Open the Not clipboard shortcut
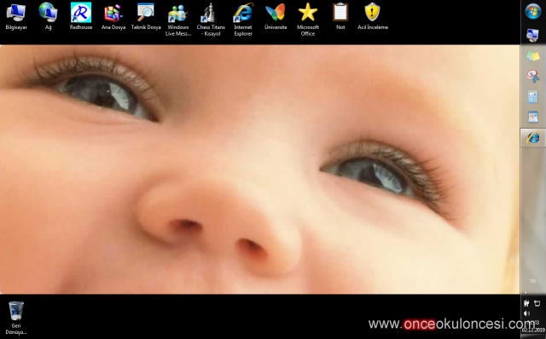Image resolution: width=546 pixels, height=339 pixels. pos(340,16)
